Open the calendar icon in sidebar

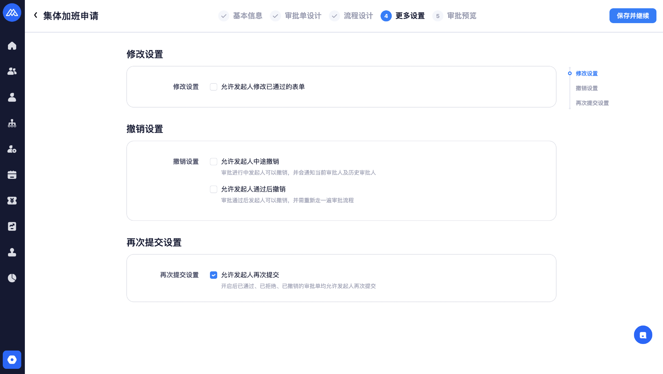12,175
